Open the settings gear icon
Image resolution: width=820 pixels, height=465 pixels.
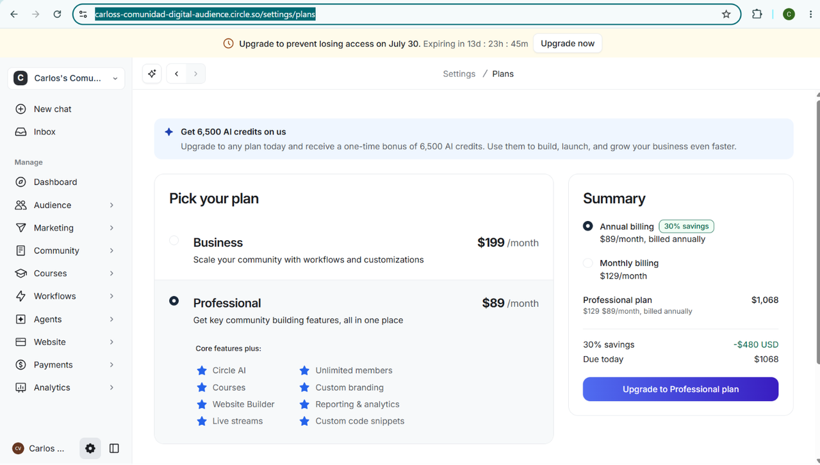pos(90,448)
